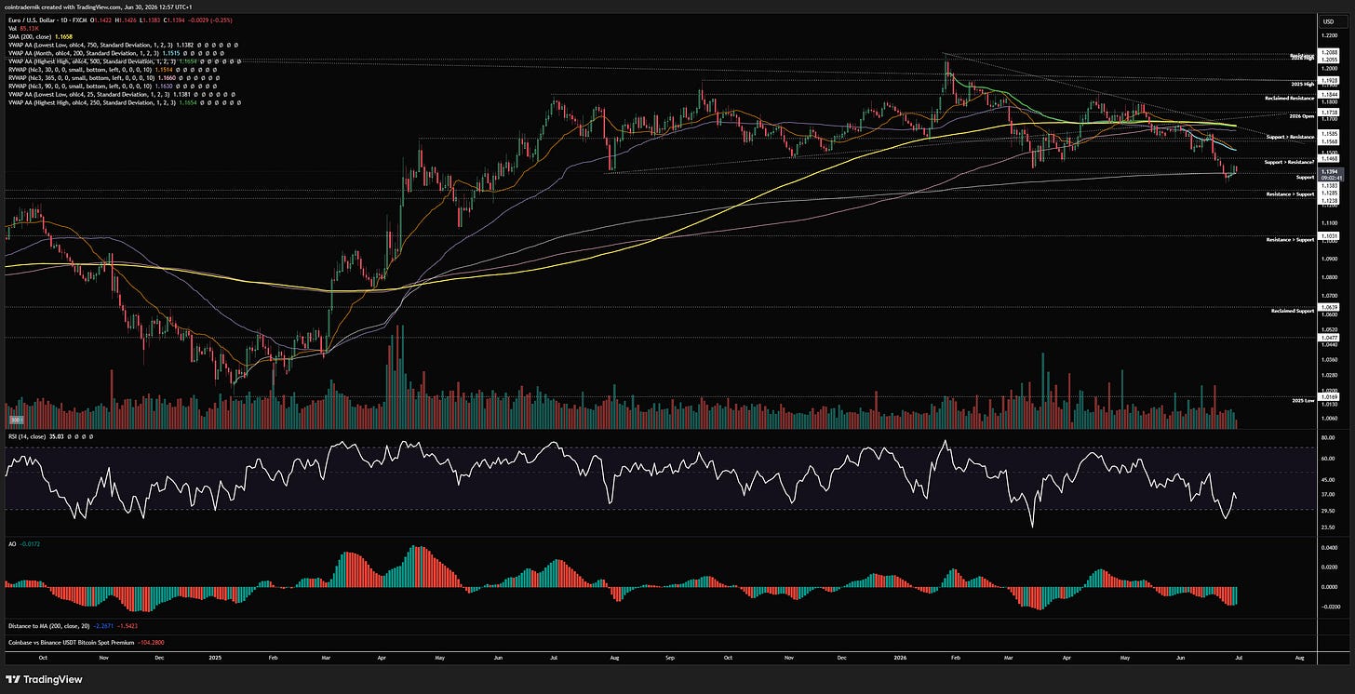Click the 1.1928 price axis label
This screenshot has height=694, width=1355.
pyautogui.click(x=1327, y=82)
